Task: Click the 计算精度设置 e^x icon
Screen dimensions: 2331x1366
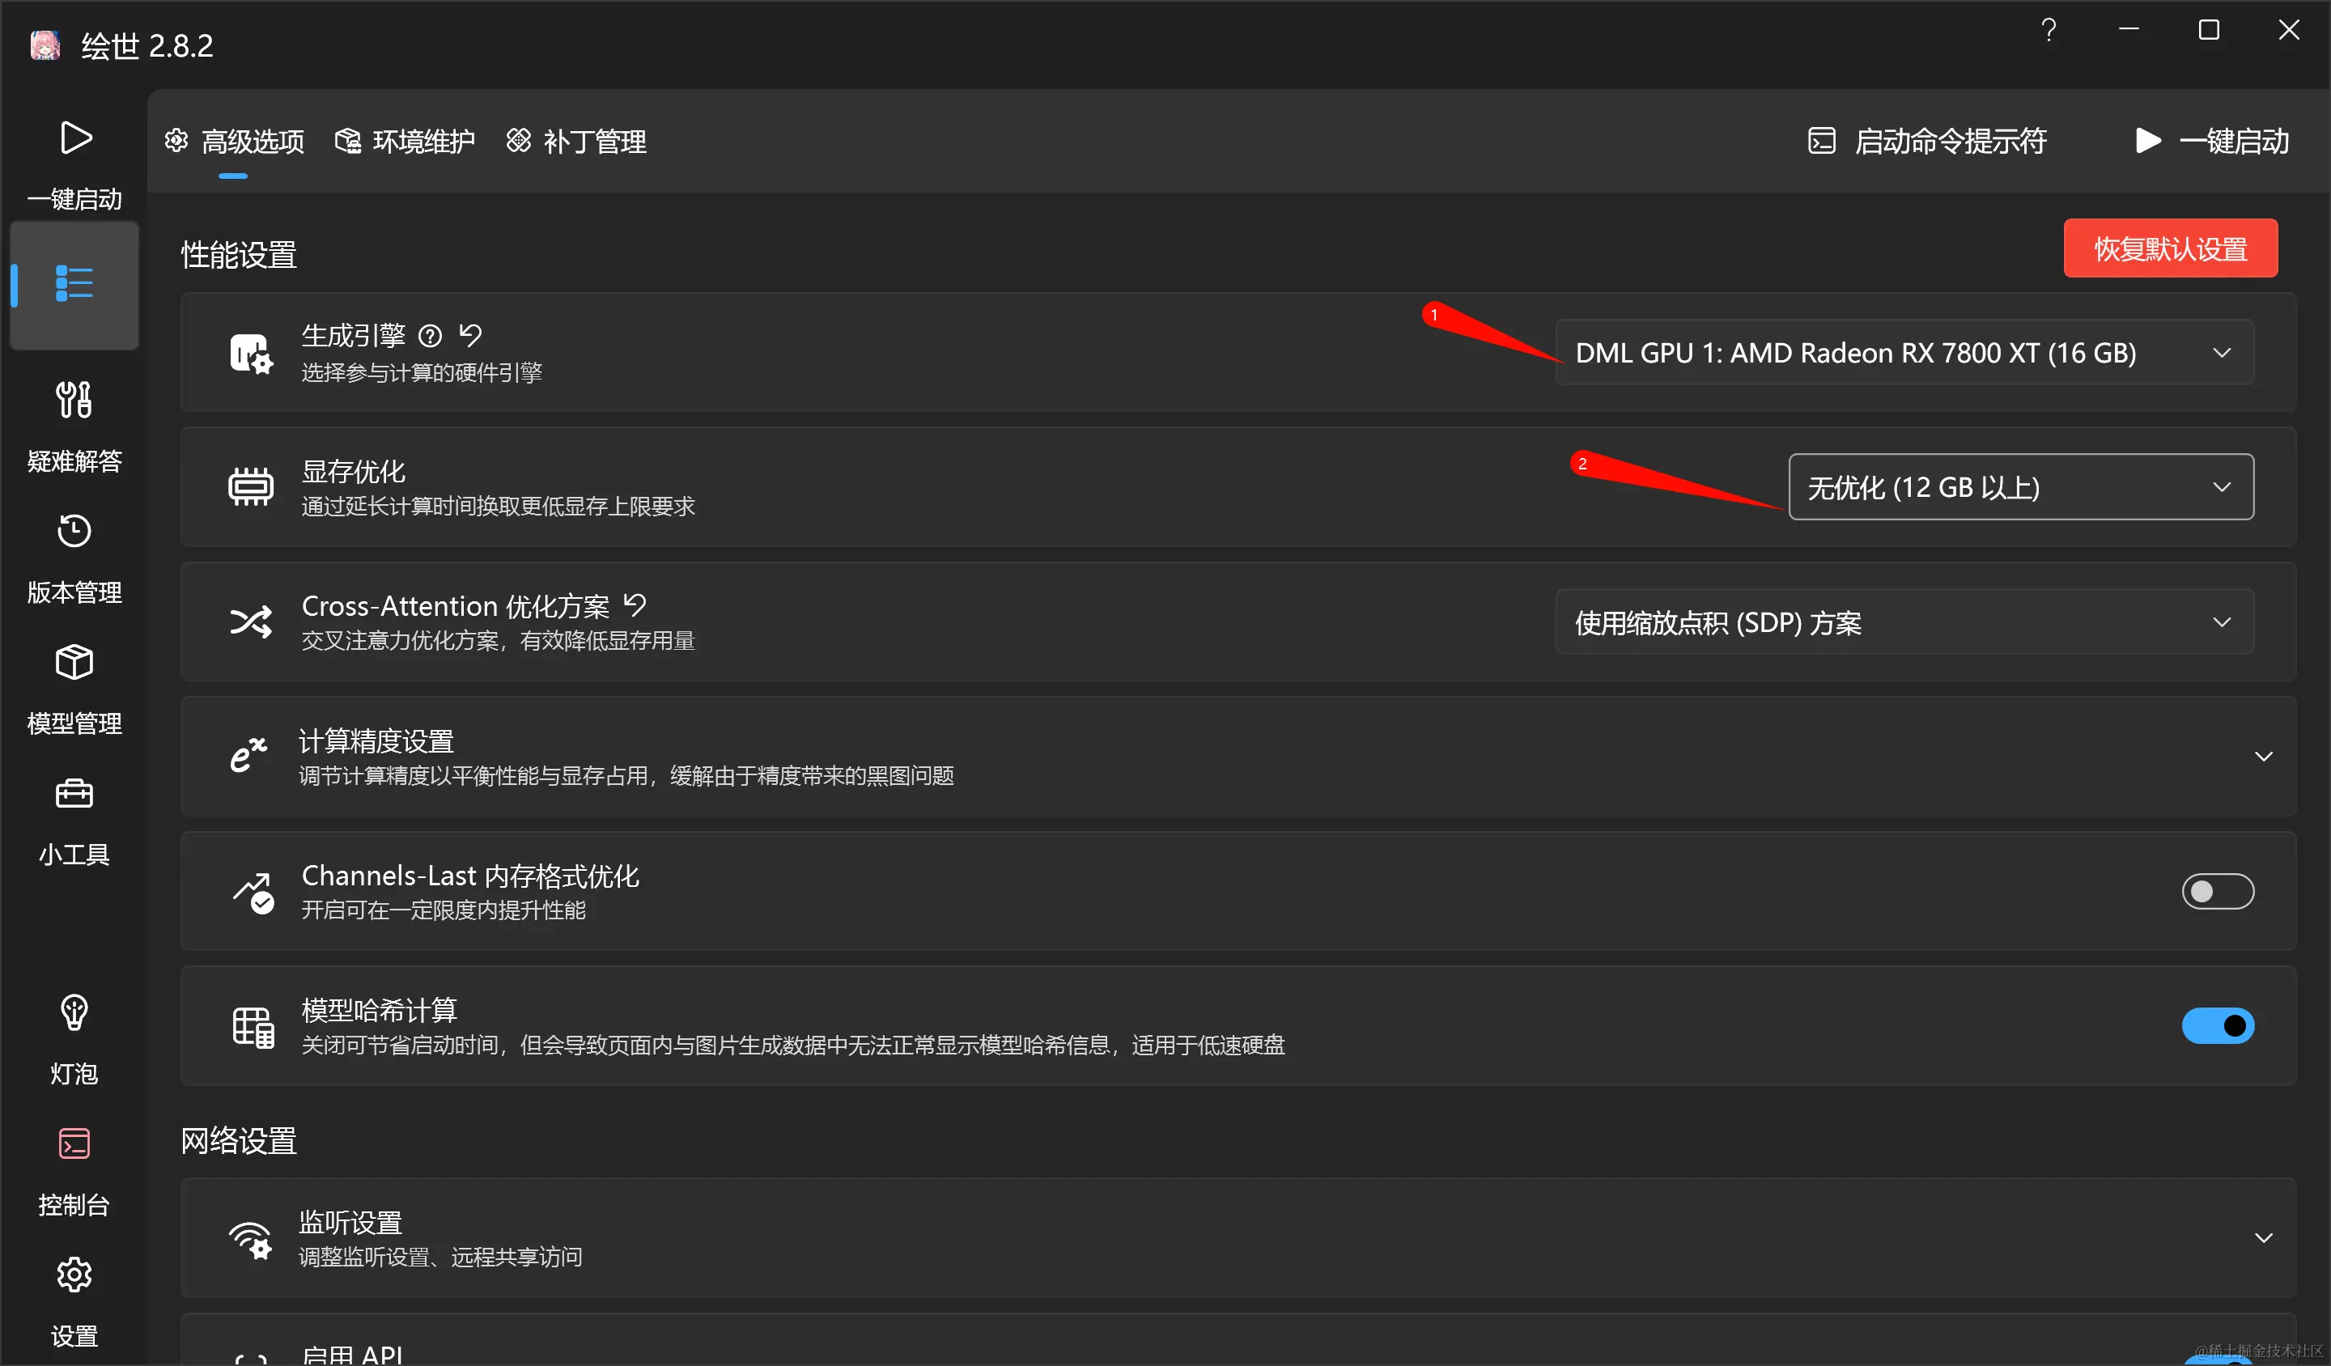Action: click(x=248, y=755)
